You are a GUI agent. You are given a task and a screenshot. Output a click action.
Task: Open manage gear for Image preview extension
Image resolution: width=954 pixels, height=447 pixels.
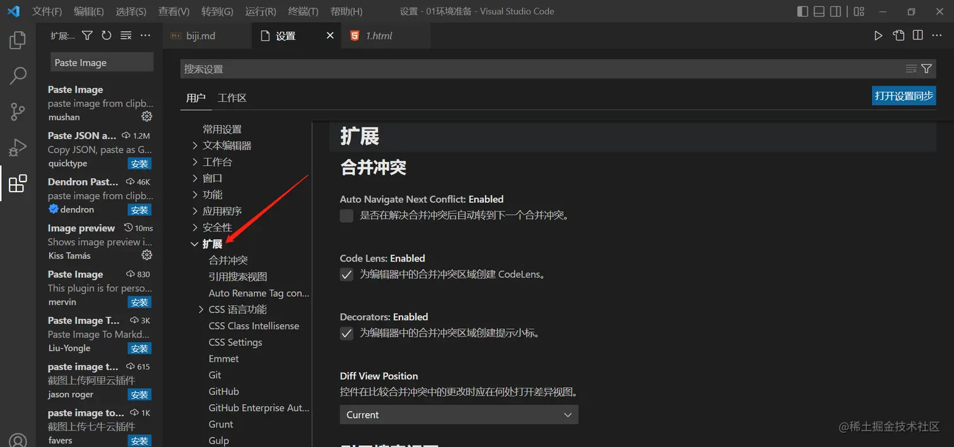pos(147,255)
